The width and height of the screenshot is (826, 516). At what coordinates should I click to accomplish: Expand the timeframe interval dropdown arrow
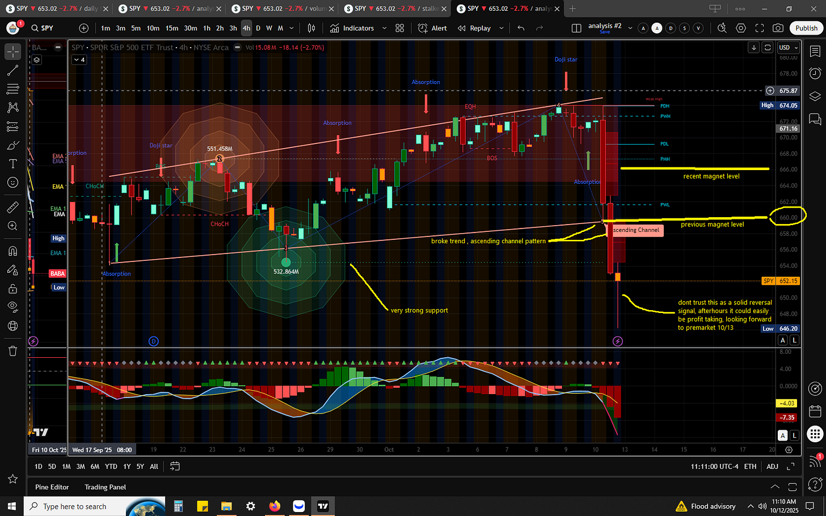tap(292, 28)
